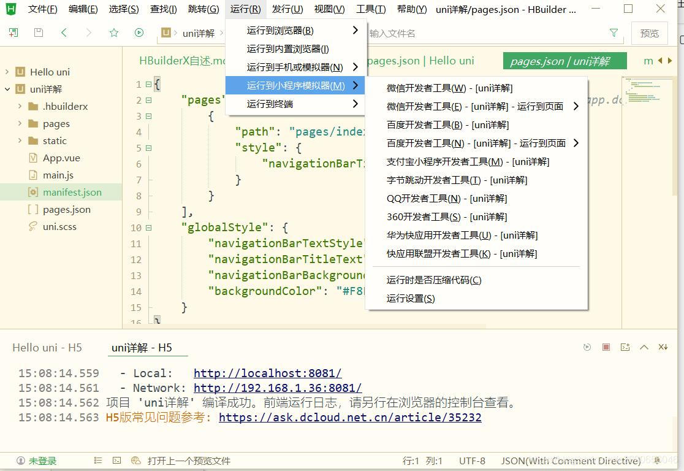Click the filter funnel icon
Image resolution: width=684 pixels, height=471 pixels.
pyautogui.click(x=614, y=33)
